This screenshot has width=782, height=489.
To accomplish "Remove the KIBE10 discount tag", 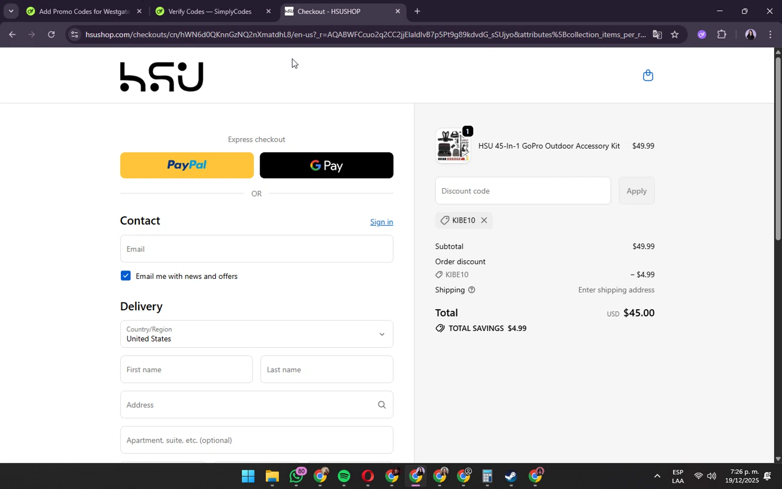I will pos(484,221).
